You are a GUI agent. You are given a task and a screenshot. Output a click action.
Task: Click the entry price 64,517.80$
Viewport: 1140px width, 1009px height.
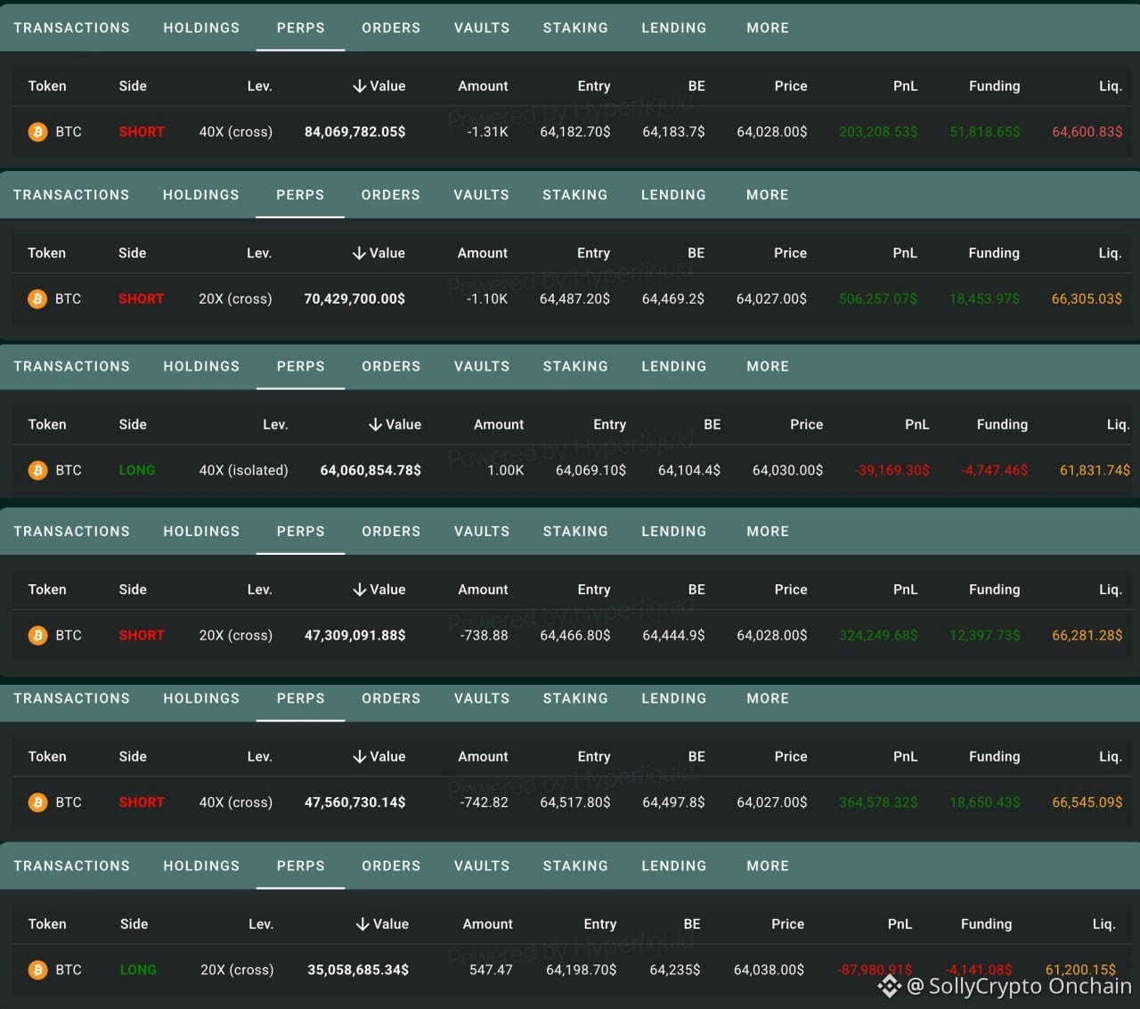click(575, 802)
